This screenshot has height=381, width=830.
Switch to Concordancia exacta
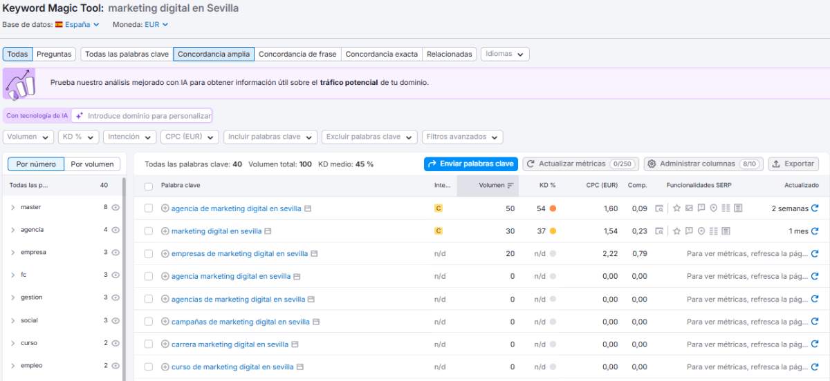tap(382, 54)
